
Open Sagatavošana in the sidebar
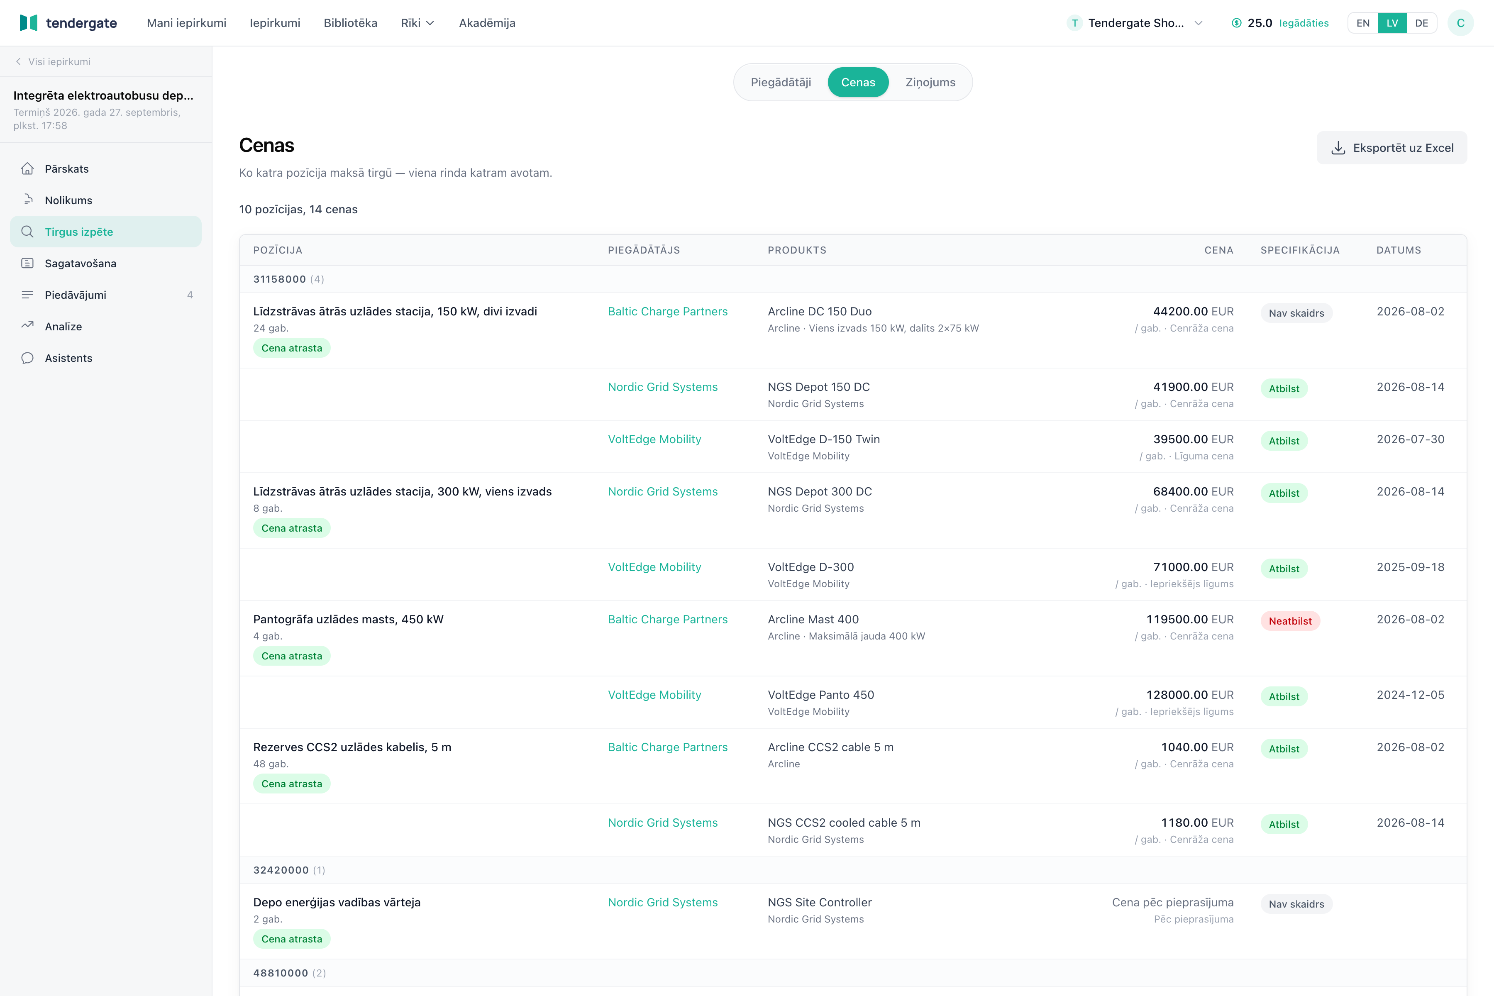[105, 263]
